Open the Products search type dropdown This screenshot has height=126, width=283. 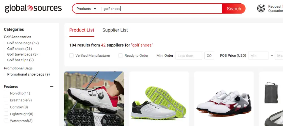click(86, 9)
